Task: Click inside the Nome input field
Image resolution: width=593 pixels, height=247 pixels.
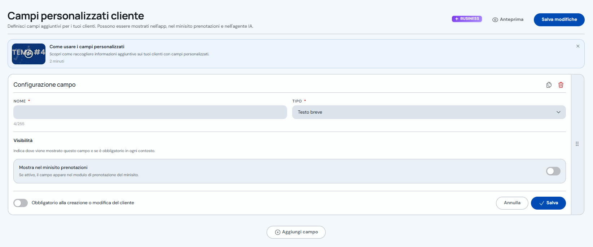Action: pyautogui.click(x=150, y=112)
